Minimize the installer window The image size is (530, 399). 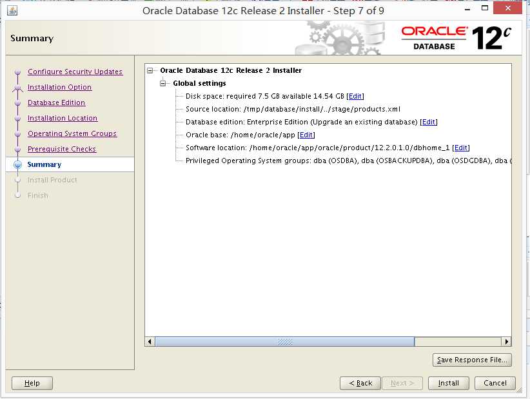(467, 9)
